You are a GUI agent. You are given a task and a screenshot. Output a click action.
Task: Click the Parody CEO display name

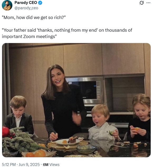coord(26,3)
